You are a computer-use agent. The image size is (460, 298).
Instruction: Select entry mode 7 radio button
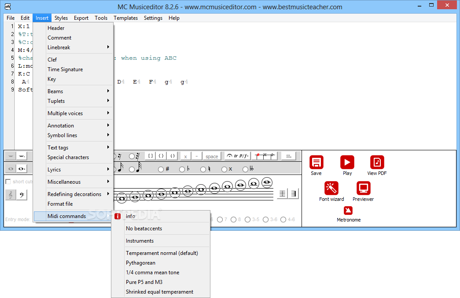click(x=220, y=219)
